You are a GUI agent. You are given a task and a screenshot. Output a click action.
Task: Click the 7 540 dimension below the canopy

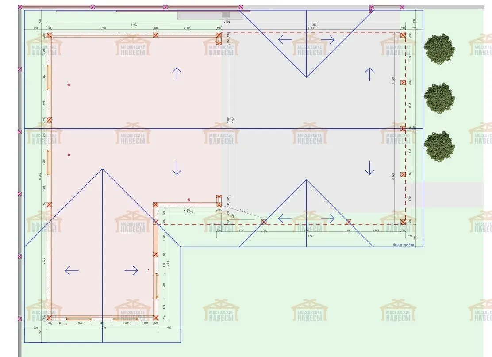click(x=306, y=236)
